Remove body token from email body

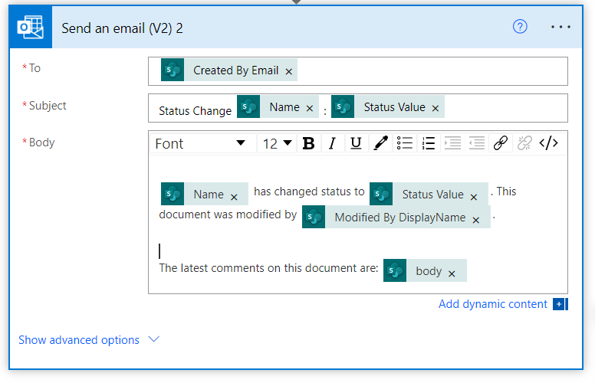coord(452,273)
